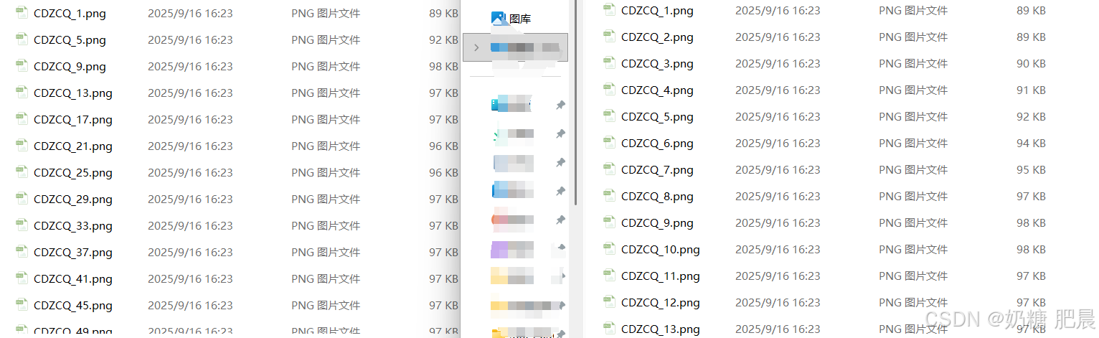Unpin the first pinned quick access item
The image size is (1099, 338).
[560, 105]
